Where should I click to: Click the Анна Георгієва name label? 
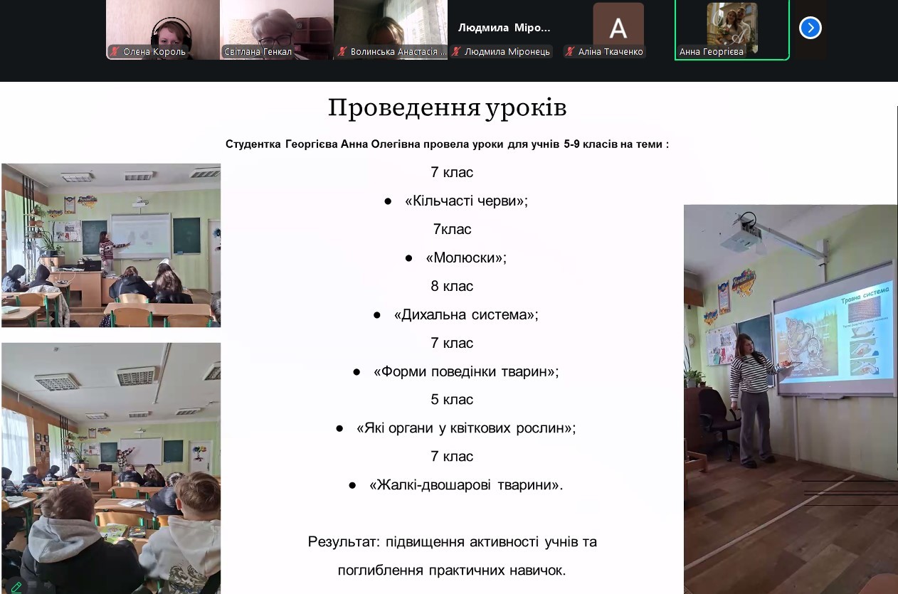[x=711, y=52]
